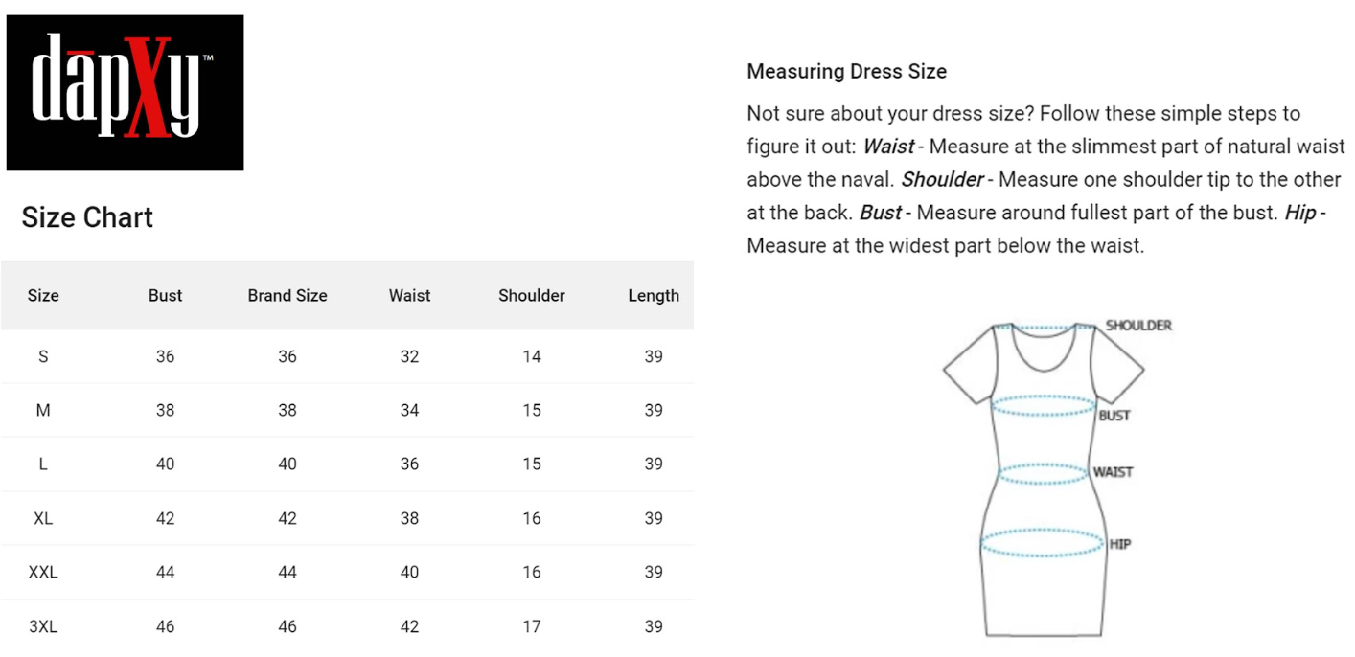
Task: Click the Bust column header
Action: [x=165, y=296]
